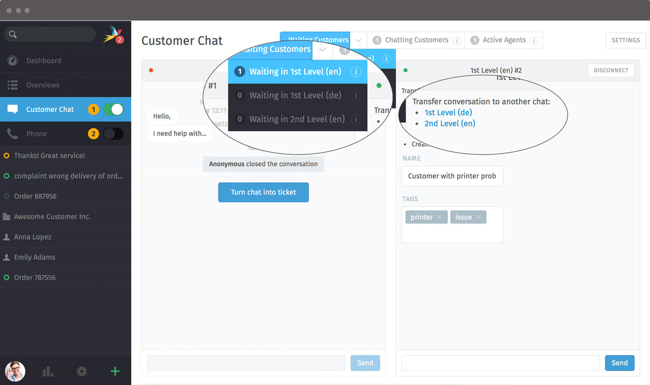Click the organization icon for Awesome Customer Inc.
The width and height of the screenshot is (650, 385).
click(x=7, y=217)
